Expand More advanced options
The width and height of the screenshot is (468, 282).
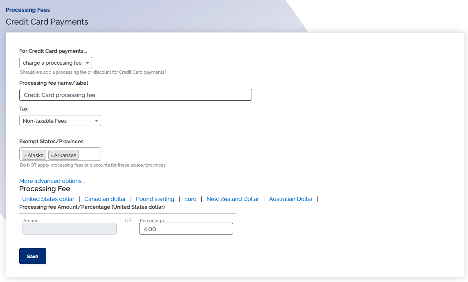(52, 181)
